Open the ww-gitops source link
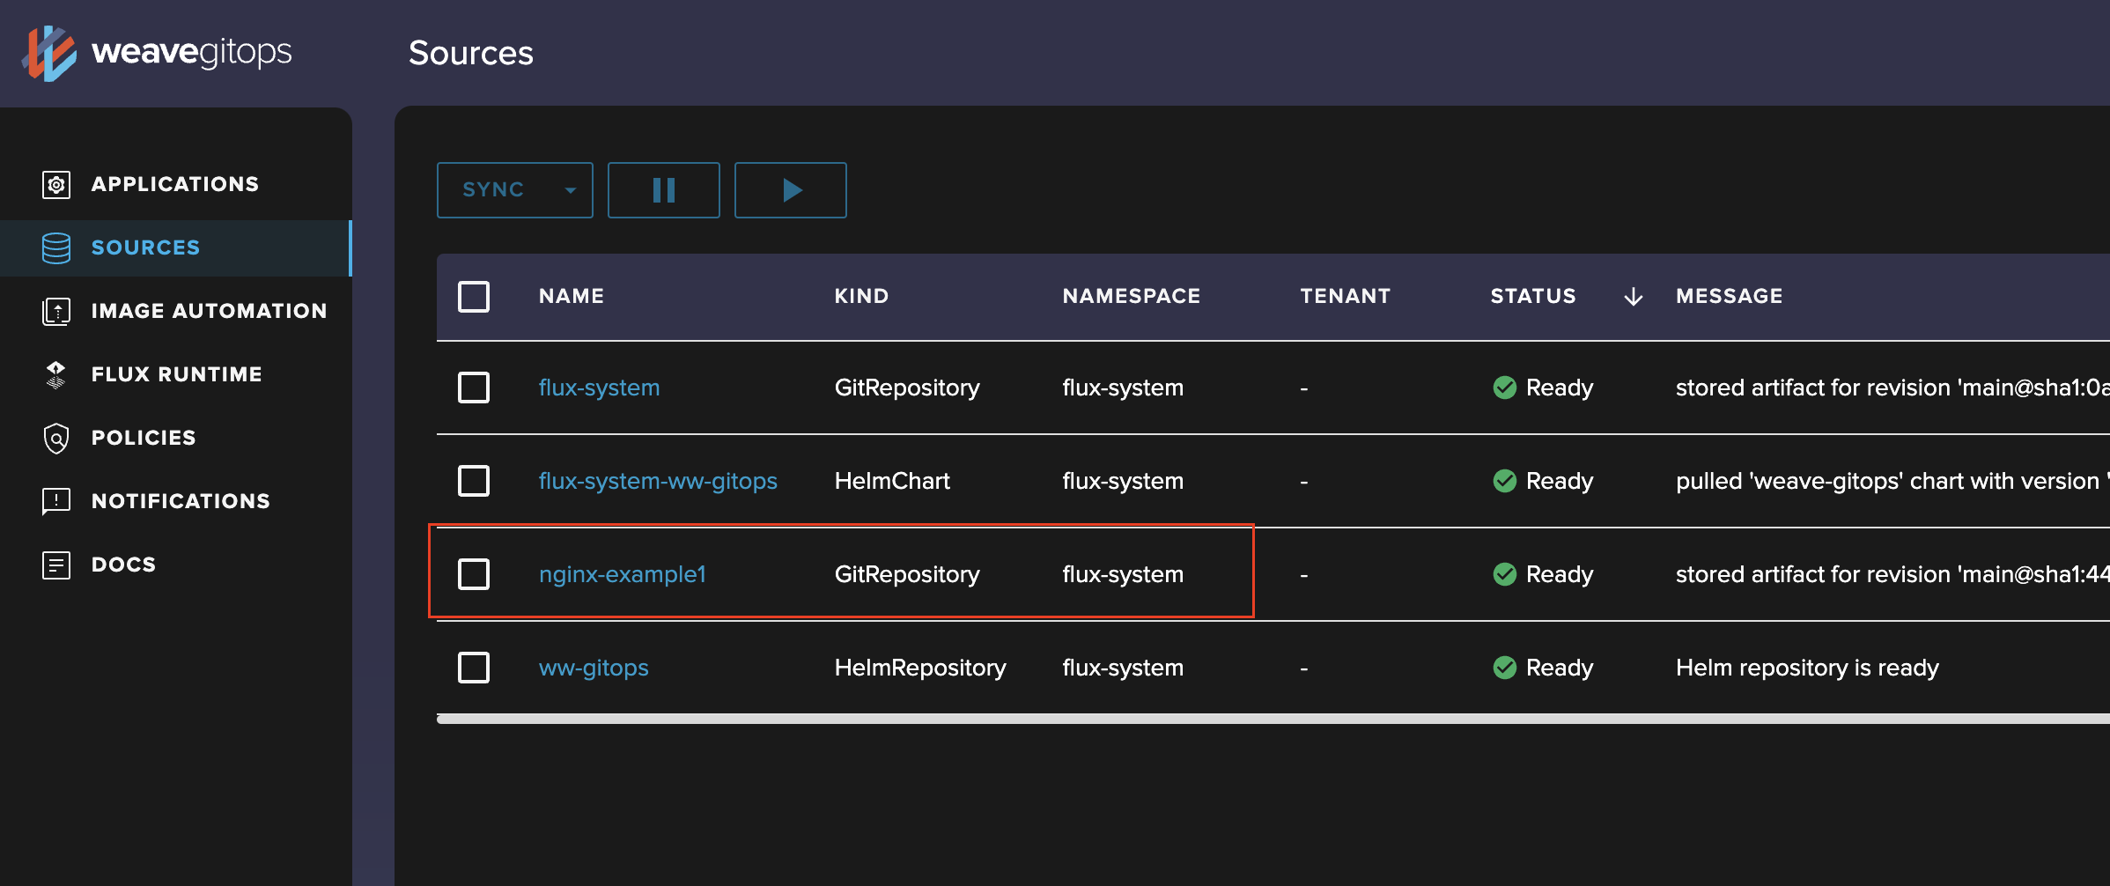This screenshot has width=2110, height=886. [594, 668]
